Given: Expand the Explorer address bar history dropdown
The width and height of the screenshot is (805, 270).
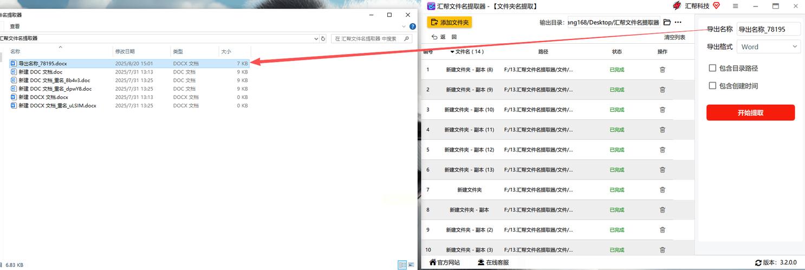Looking at the screenshot, I should pos(316,39).
